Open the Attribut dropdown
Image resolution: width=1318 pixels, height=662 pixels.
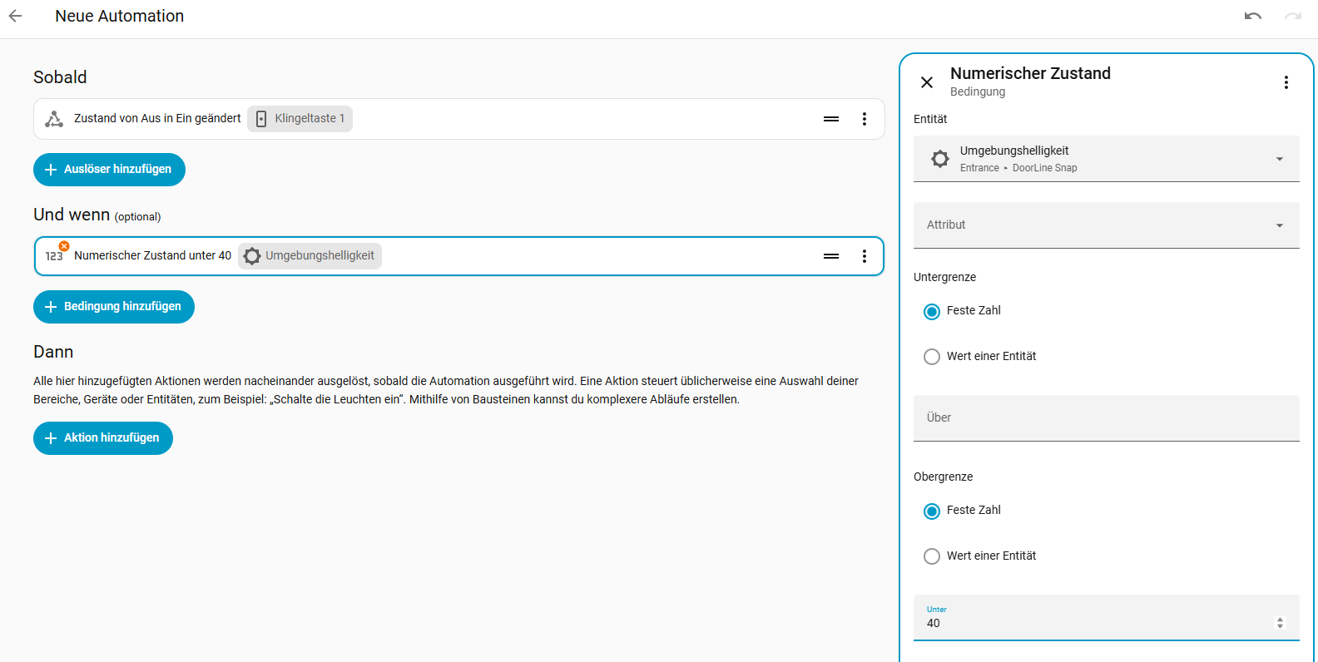point(1107,225)
